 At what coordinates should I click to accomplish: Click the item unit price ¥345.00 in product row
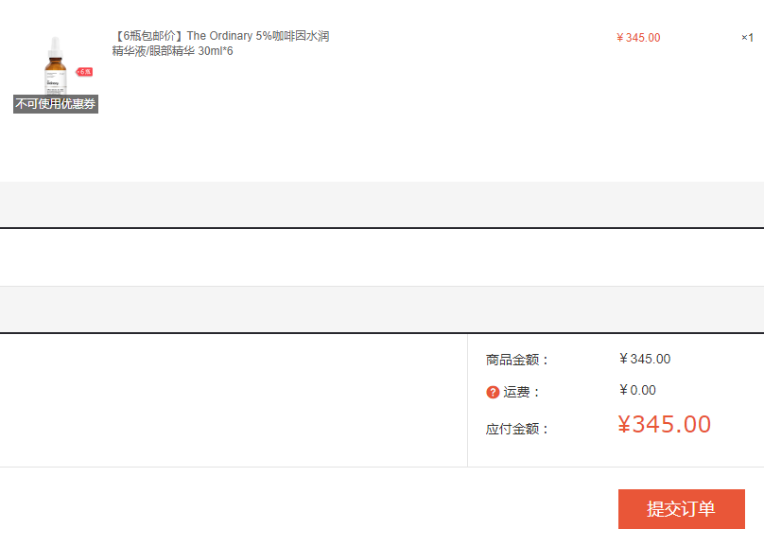[638, 38]
